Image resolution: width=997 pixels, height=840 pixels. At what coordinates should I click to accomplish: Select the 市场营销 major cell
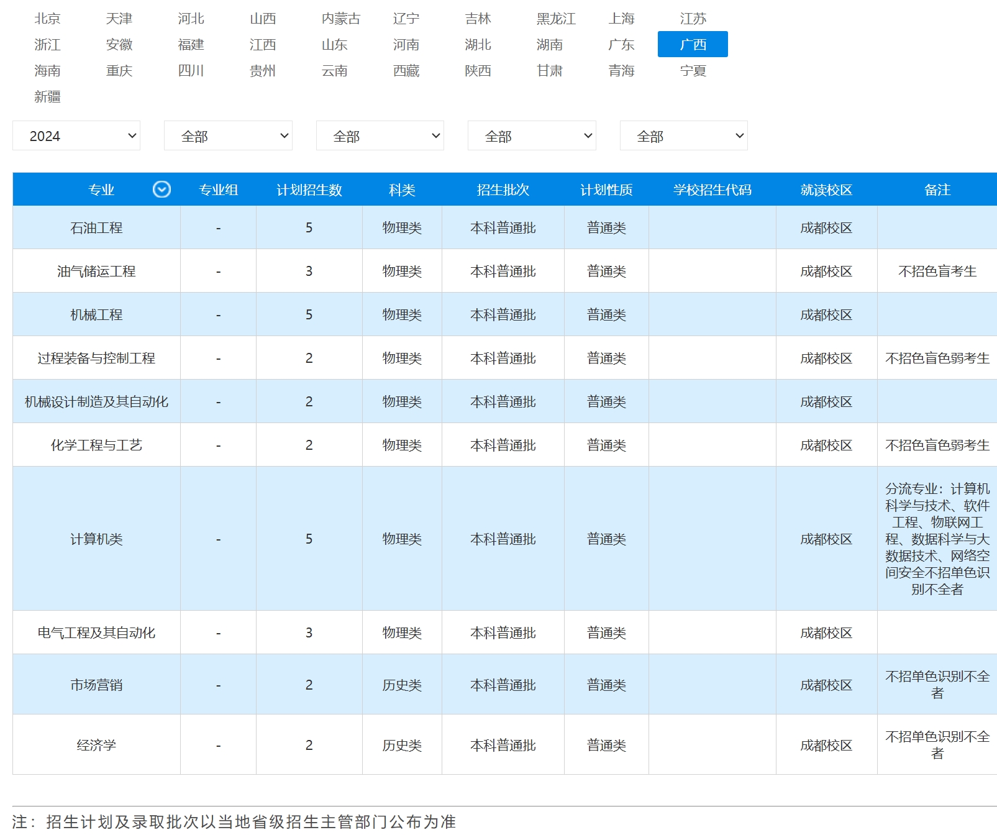[x=96, y=685]
